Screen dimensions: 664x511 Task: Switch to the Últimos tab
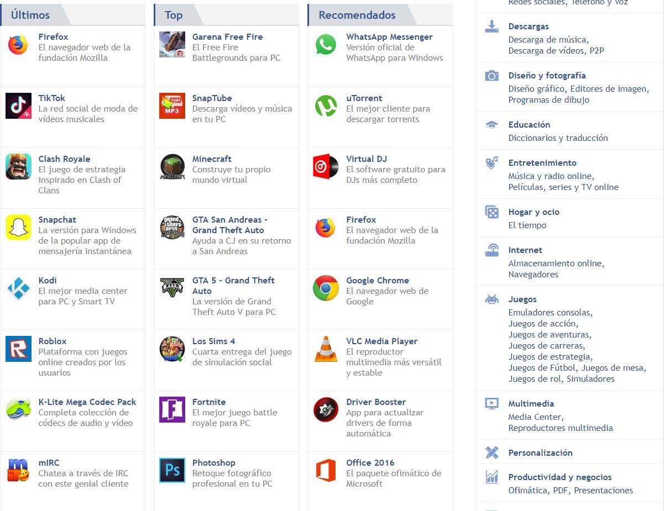pos(30,15)
